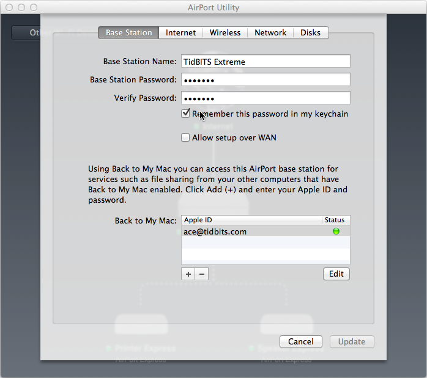Viewport: 427px width, 378px height.
Task: Minimize the AirPort Utility window
Action: tap(21, 7)
